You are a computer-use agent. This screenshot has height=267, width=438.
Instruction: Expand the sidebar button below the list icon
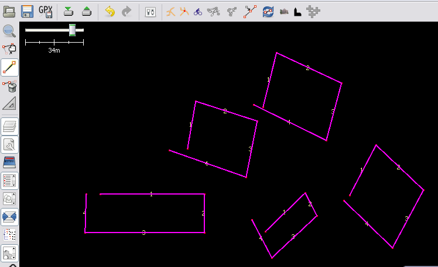click(9, 199)
